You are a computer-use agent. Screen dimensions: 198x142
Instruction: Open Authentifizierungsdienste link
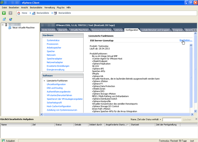click(58, 92)
